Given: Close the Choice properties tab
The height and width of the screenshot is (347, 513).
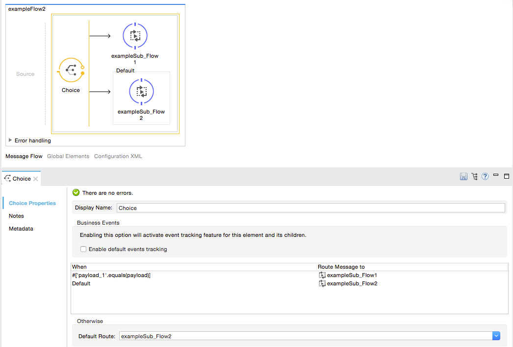Looking at the screenshot, I should [36, 179].
